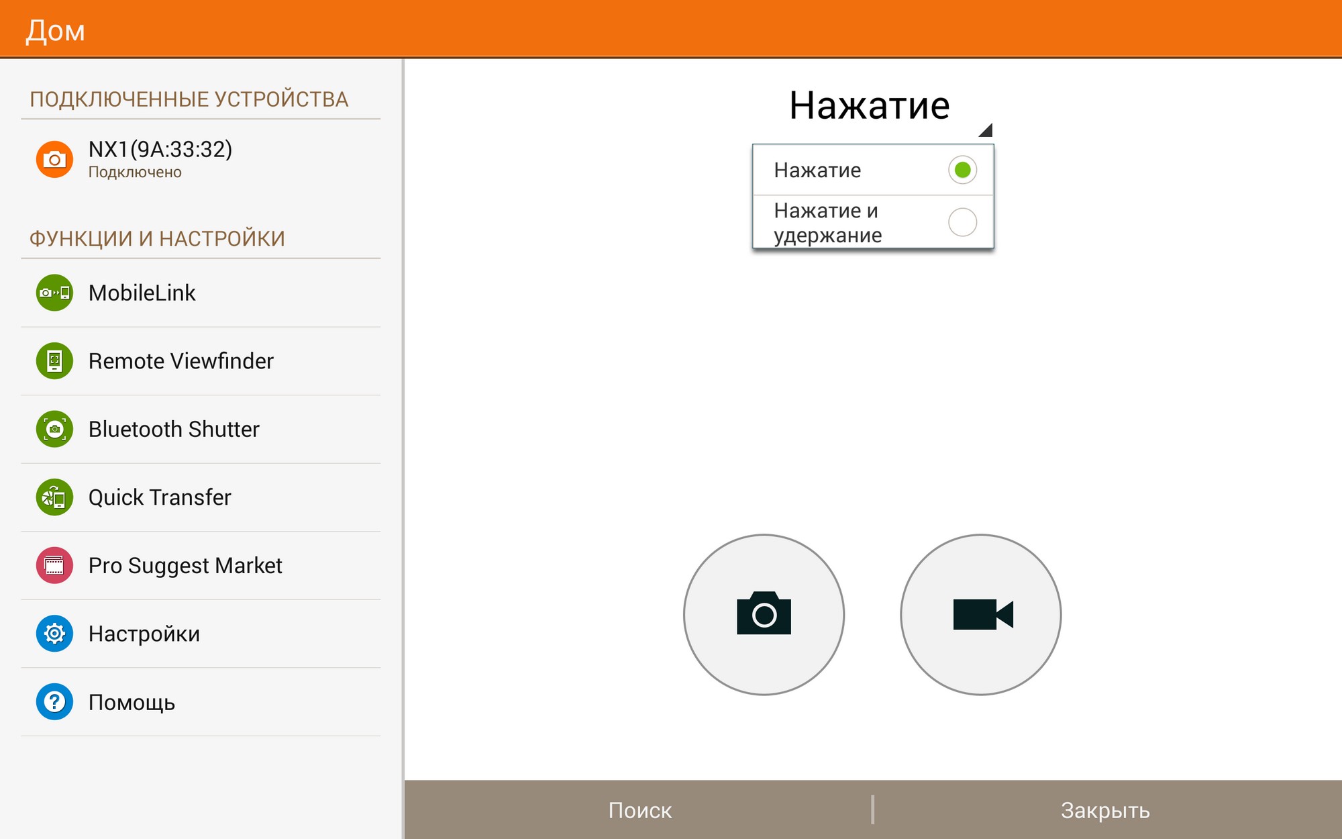The height and width of the screenshot is (839, 1342).
Task: Open the Pro Suggest Market icon
Action: tap(54, 565)
